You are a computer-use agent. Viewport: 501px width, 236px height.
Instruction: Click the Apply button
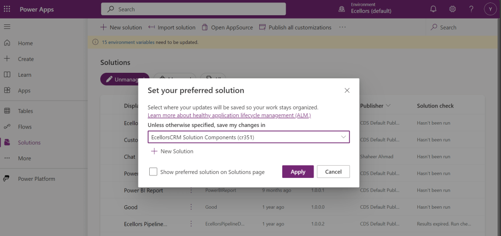click(x=297, y=172)
